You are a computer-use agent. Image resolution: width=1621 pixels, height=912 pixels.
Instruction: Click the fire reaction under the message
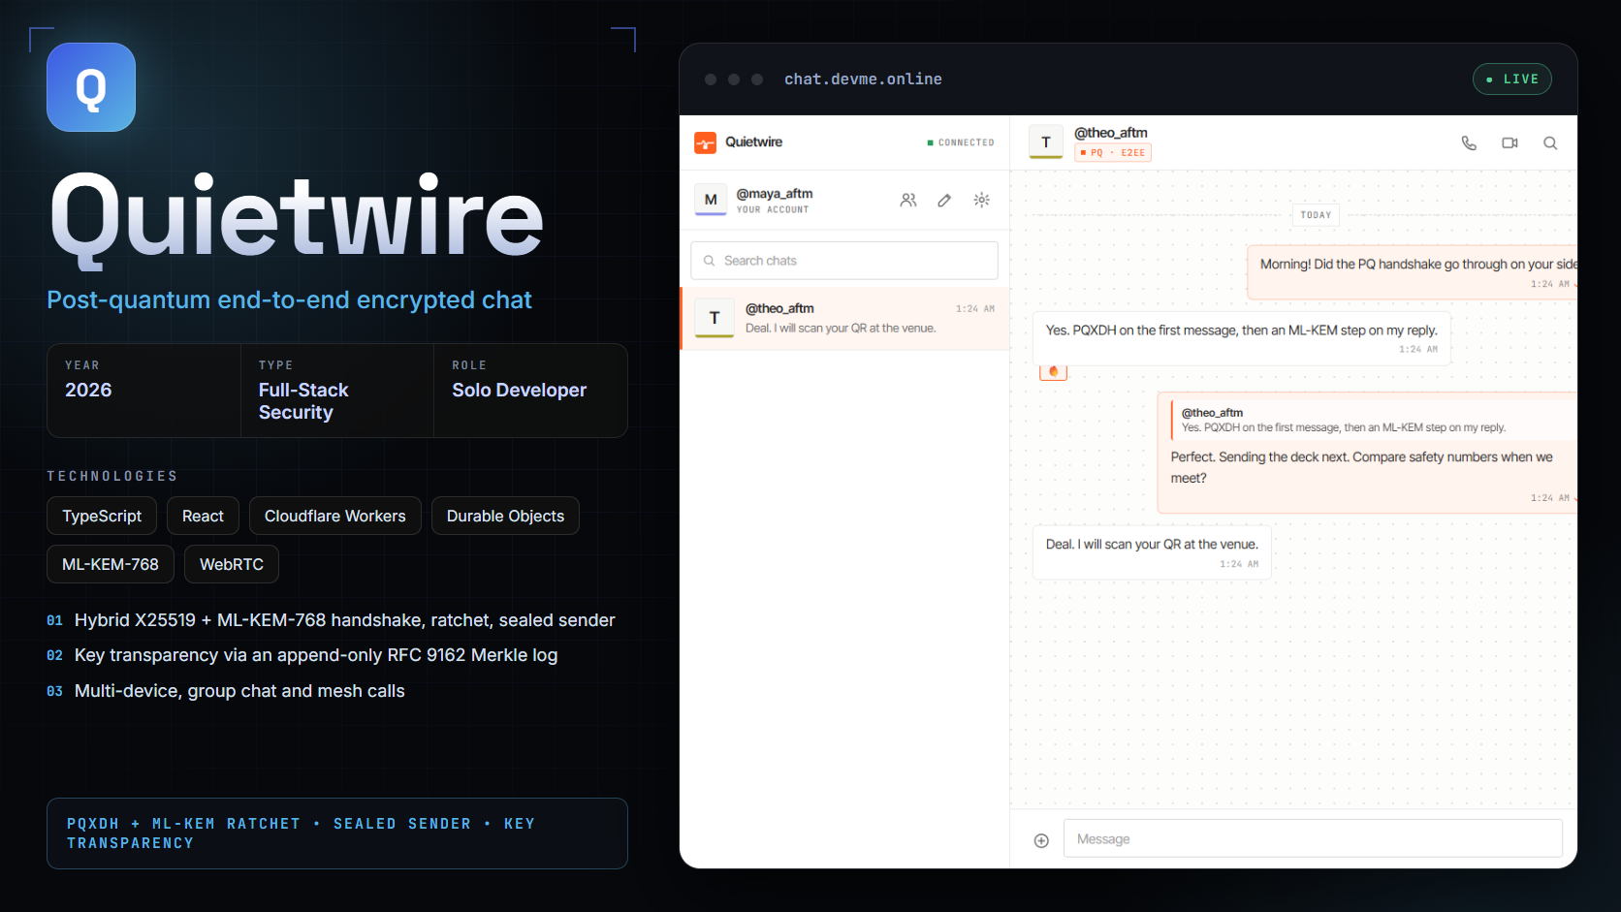[1053, 372]
